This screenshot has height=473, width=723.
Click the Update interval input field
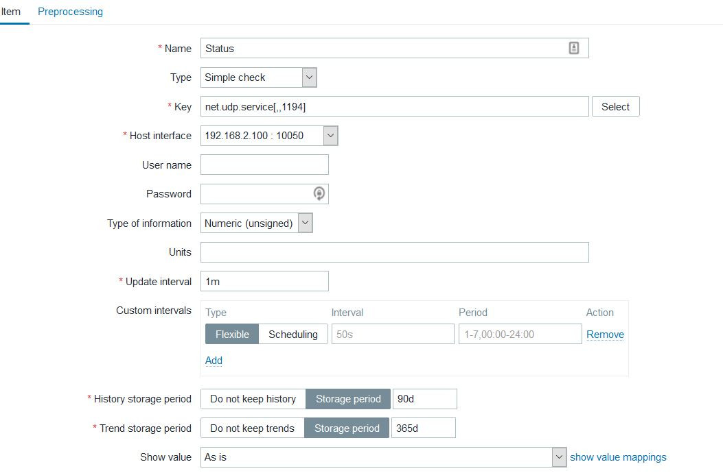pyautogui.click(x=264, y=281)
